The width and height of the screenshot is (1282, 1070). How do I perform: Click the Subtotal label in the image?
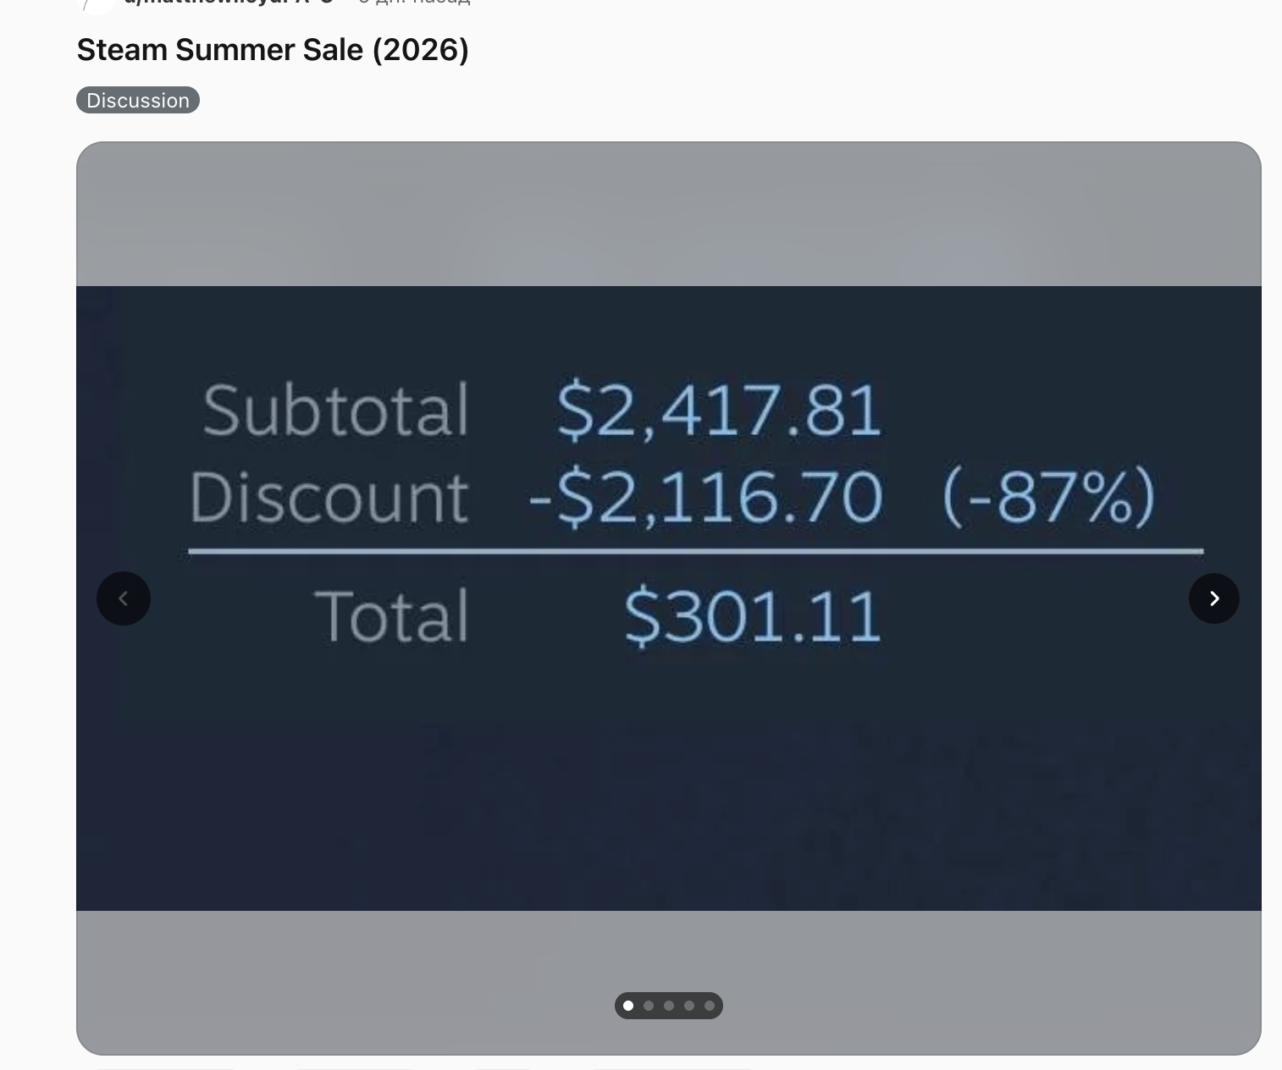(x=335, y=410)
